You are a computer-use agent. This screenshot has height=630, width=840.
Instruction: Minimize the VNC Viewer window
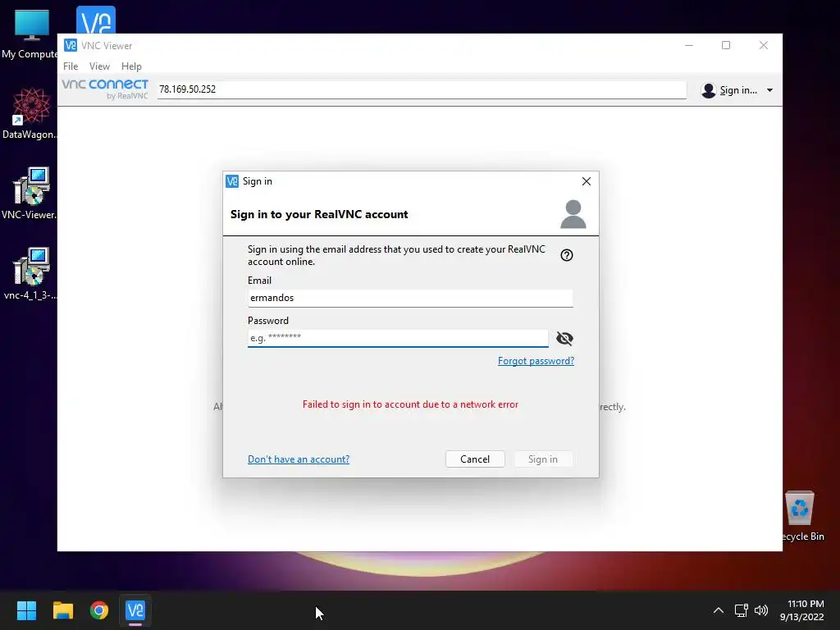(x=689, y=46)
